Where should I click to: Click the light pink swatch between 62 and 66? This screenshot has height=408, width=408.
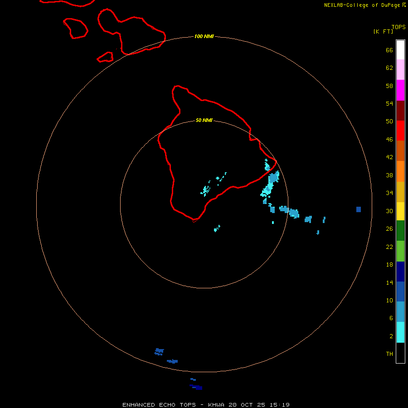point(400,69)
